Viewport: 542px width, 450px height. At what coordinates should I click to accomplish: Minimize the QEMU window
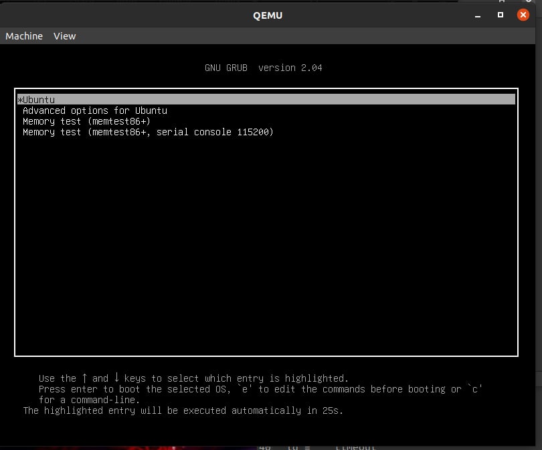coord(478,15)
